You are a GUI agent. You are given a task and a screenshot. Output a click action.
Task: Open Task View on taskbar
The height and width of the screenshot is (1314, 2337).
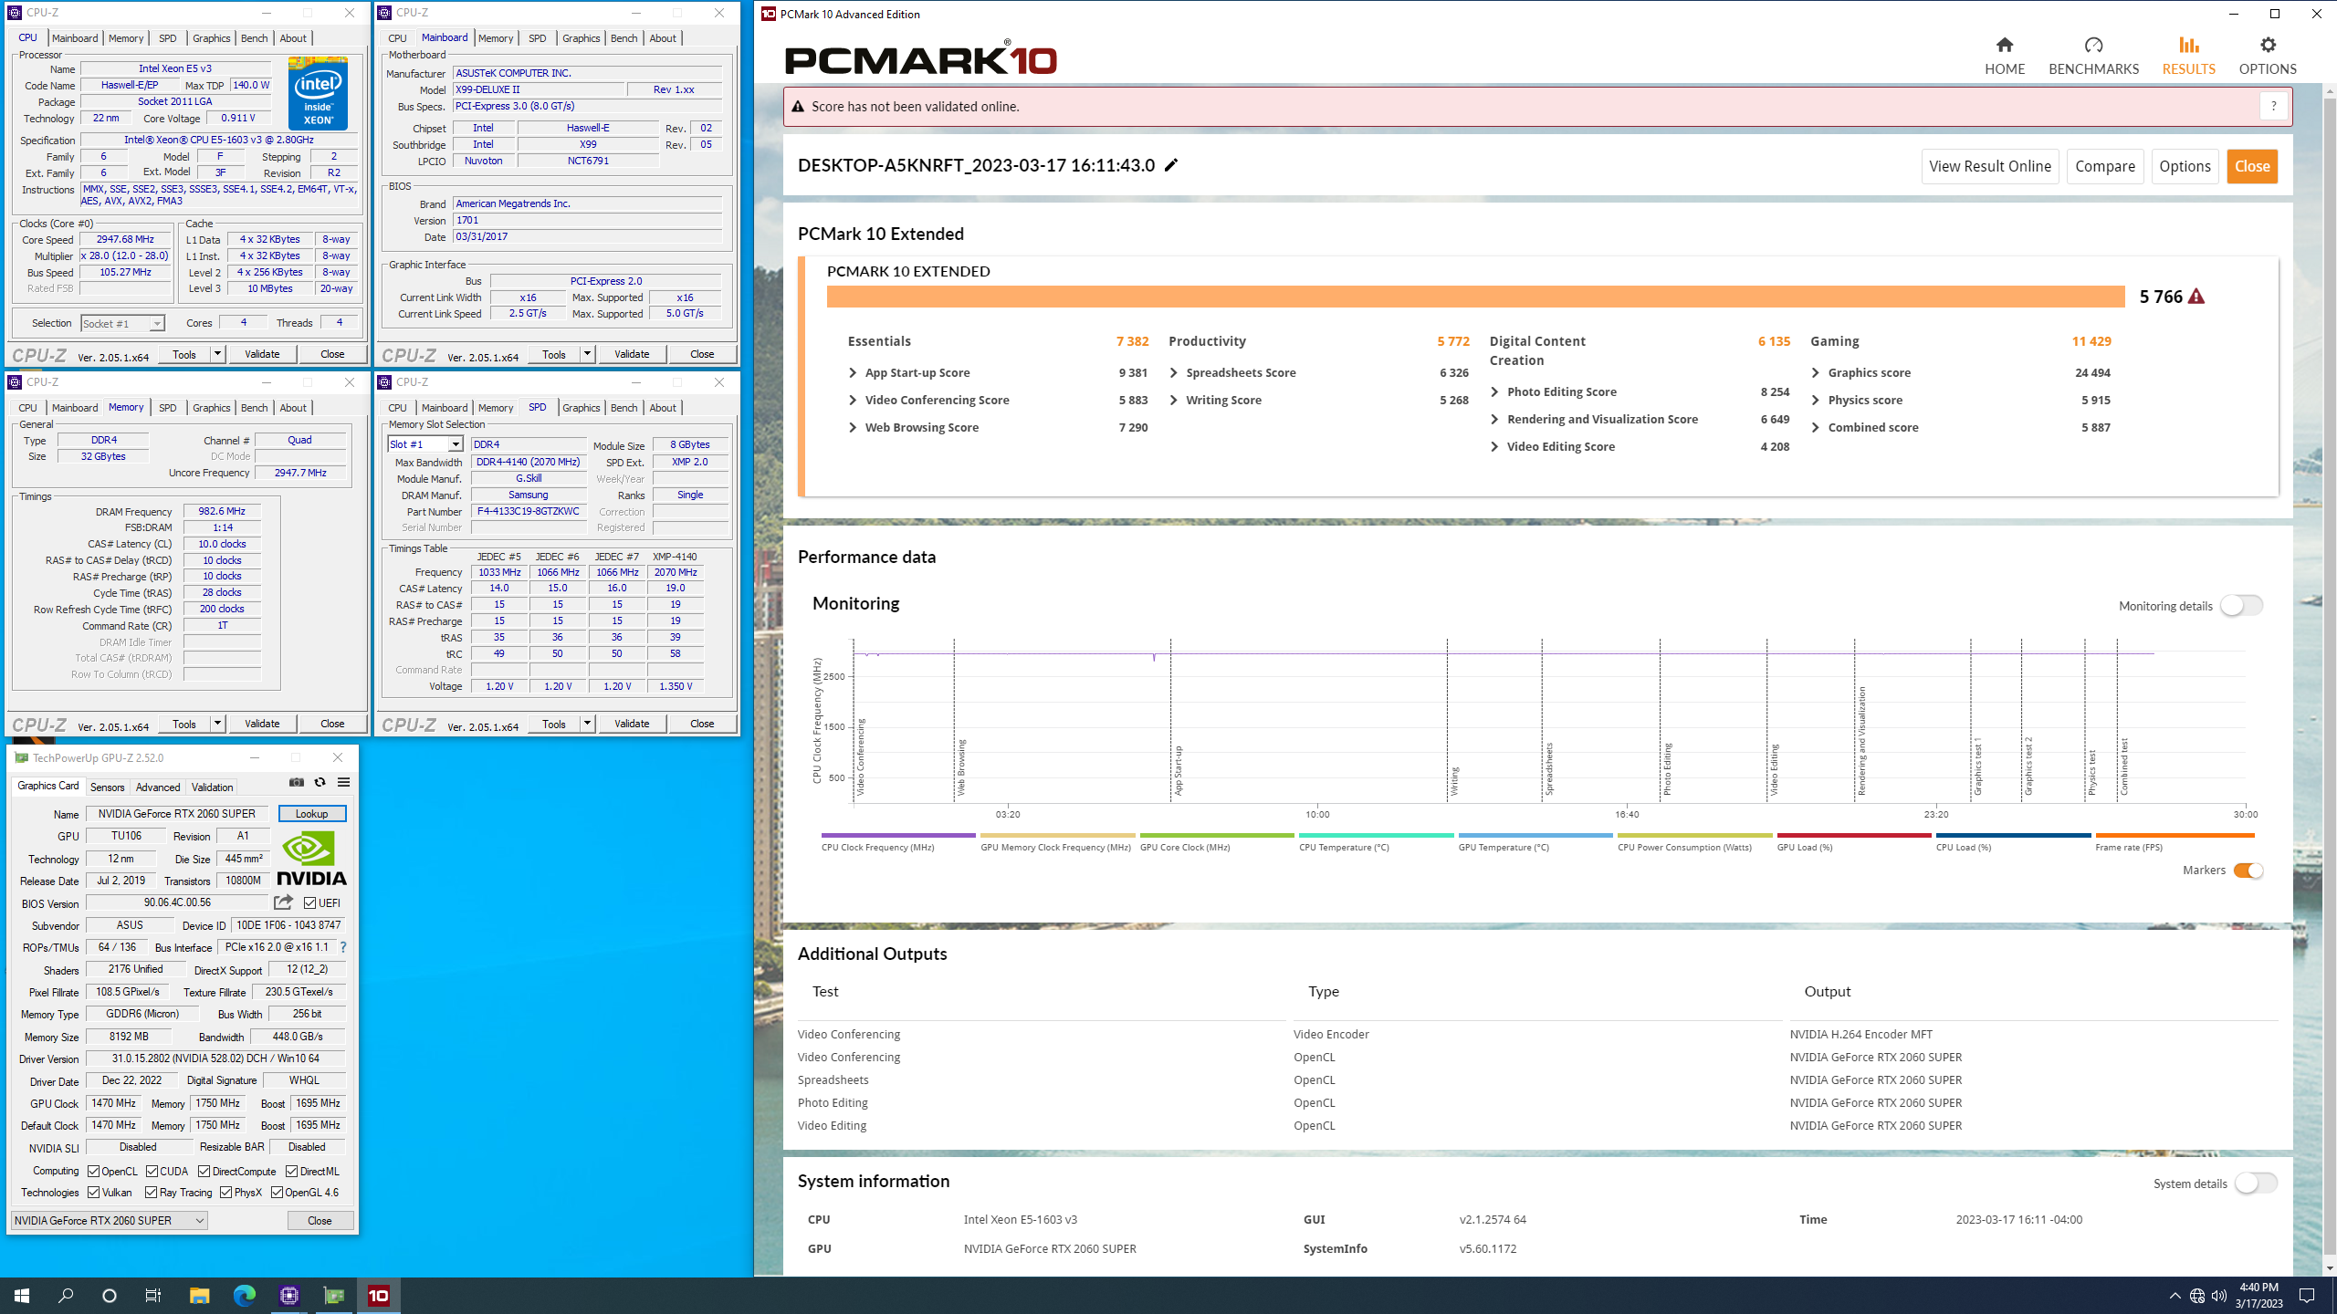(153, 1295)
